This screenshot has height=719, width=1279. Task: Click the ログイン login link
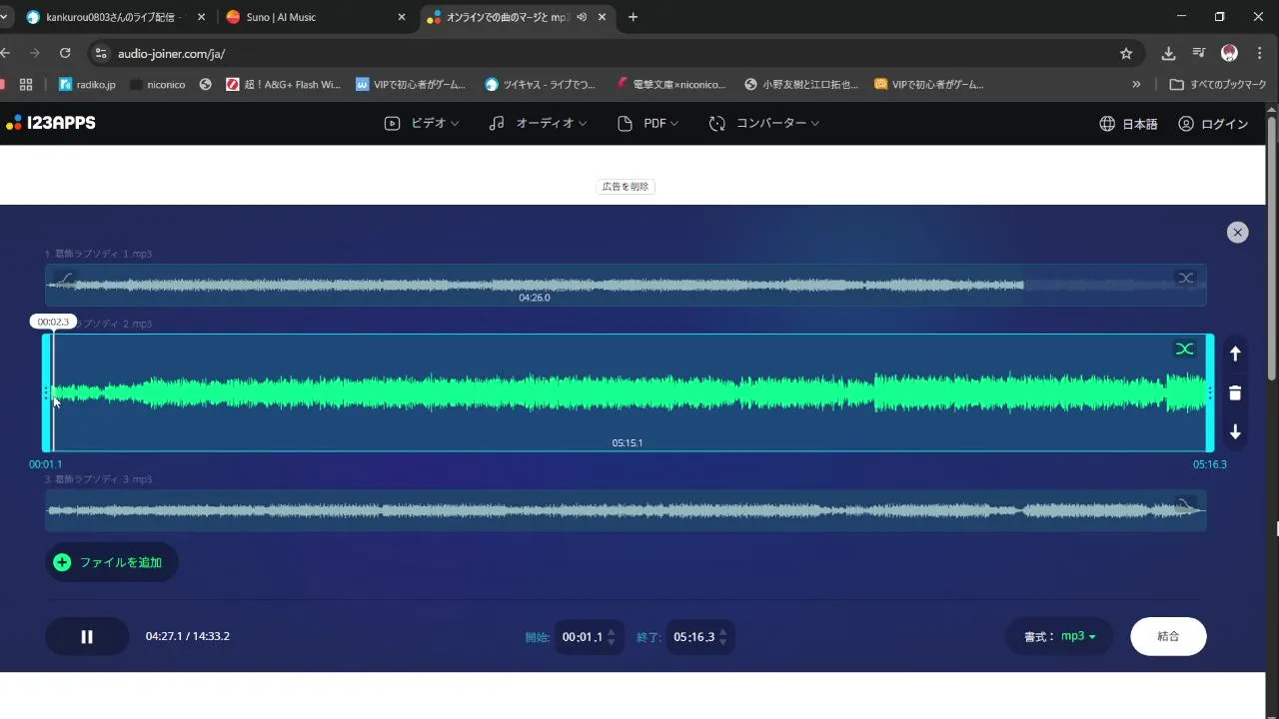coord(1213,124)
